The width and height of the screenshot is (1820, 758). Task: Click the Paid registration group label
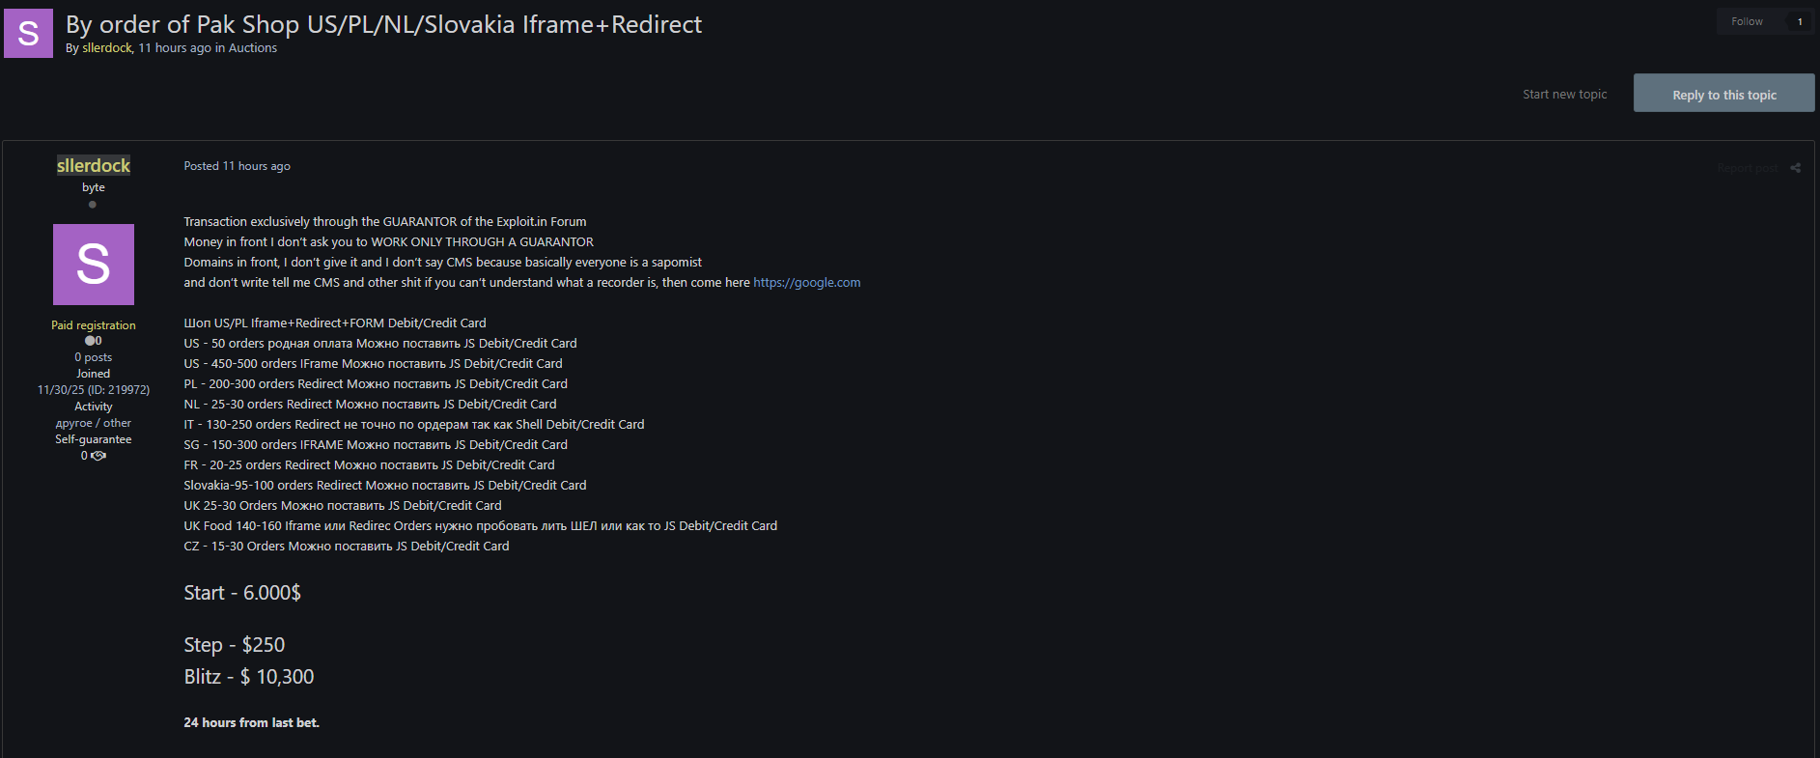coord(94,325)
